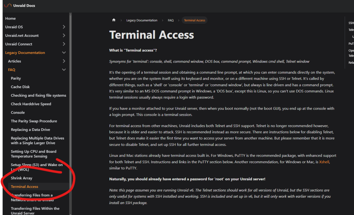The height and width of the screenshot is (215, 354).
Task: Open Unraid.net Account sidebar item
Action: 22,35
